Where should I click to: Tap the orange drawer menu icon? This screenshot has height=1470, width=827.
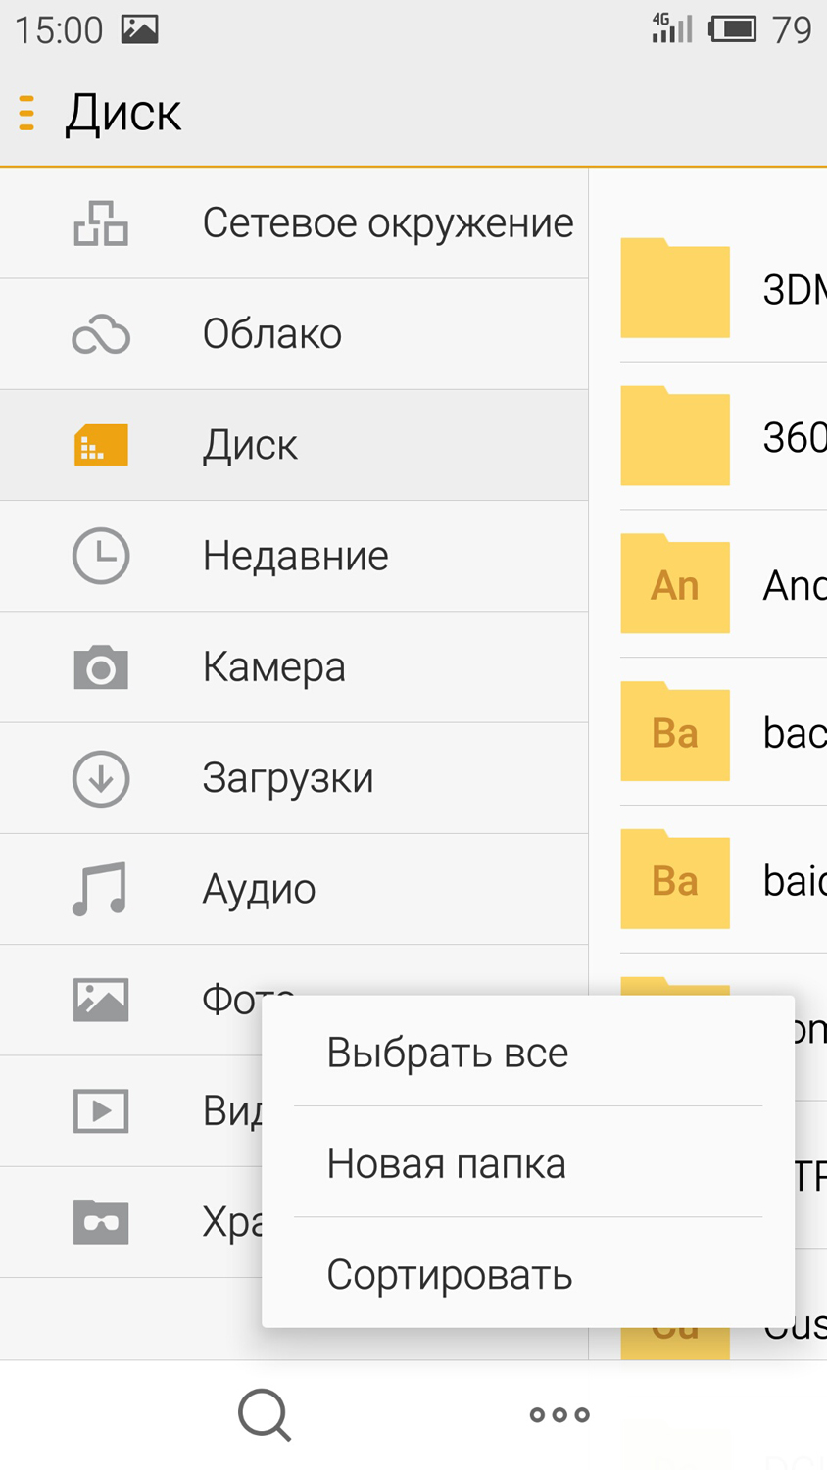point(27,113)
